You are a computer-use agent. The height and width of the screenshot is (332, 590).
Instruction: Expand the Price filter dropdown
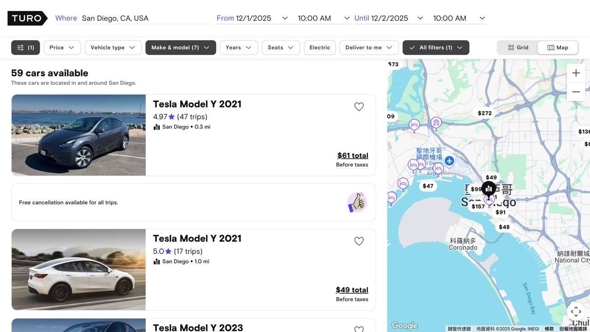(62, 47)
